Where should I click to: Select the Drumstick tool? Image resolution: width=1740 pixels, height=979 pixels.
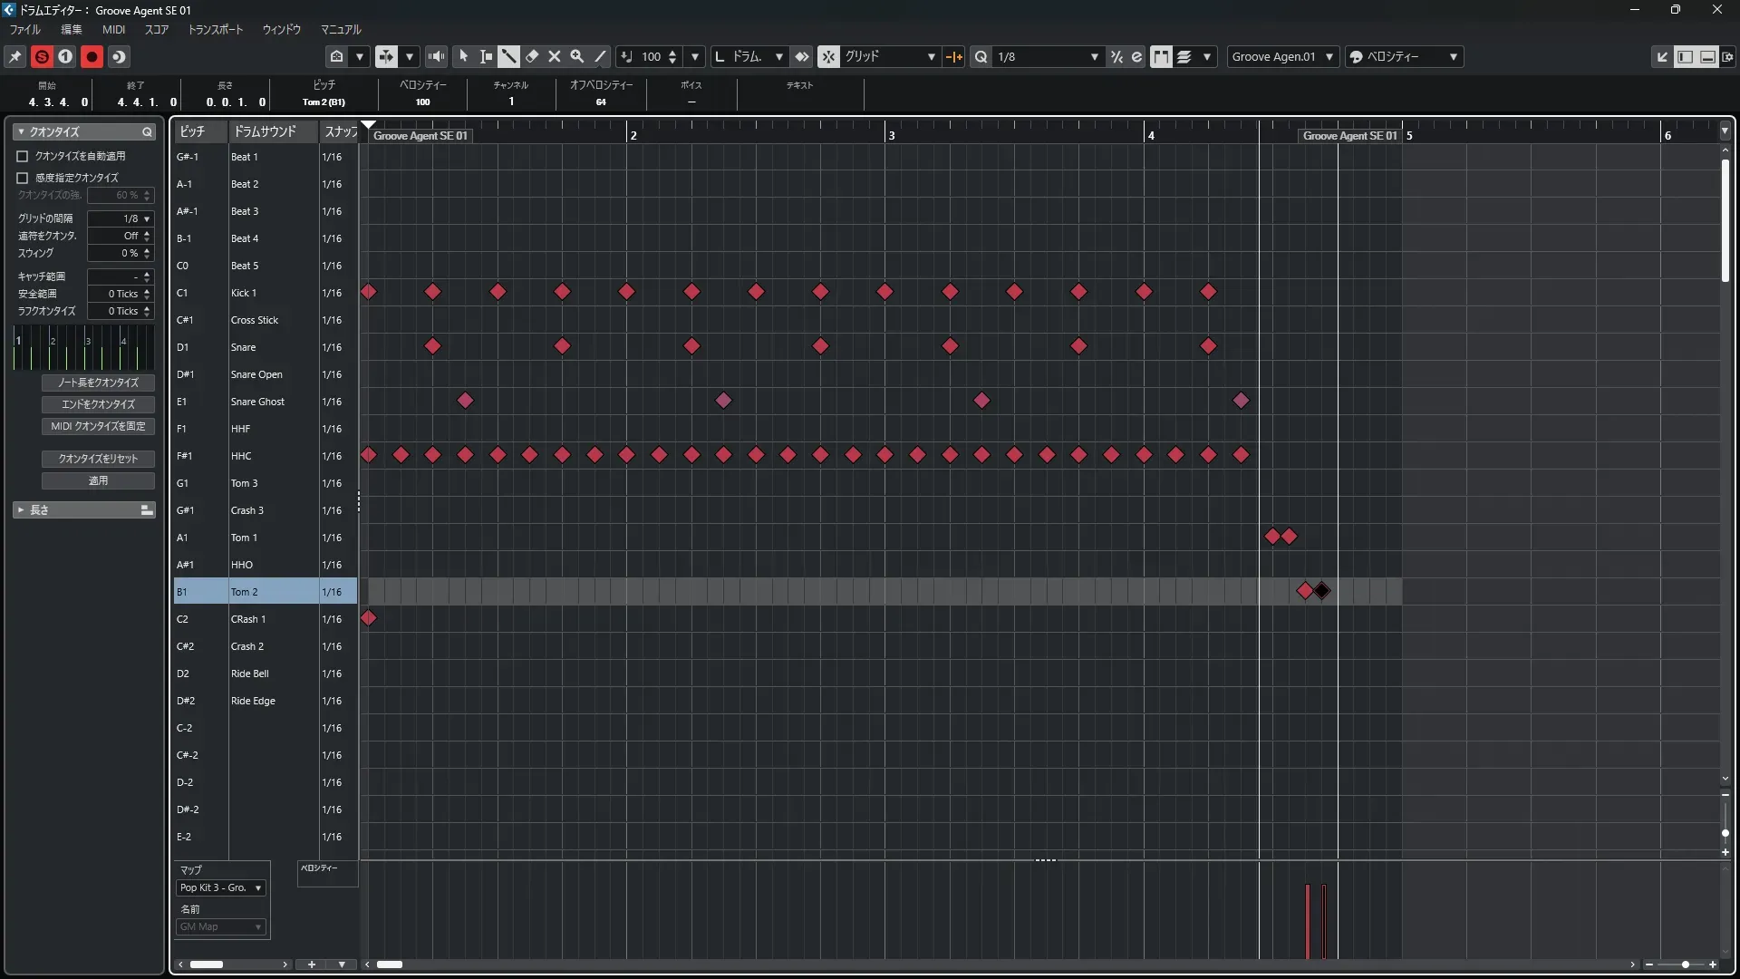(x=509, y=56)
